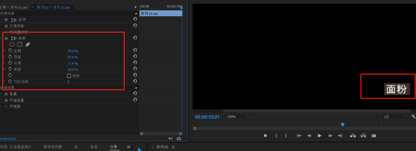Open the 项目: 大话西游演示 tab
The image size is (416, 151).
click(x=16, y=147)
